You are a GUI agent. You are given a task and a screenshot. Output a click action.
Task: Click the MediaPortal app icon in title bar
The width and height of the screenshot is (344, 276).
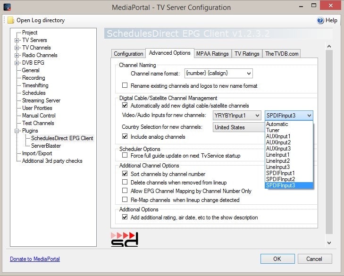point(7,7)
